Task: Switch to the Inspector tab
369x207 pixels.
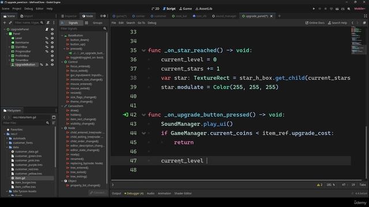Action: pos(69,16)
